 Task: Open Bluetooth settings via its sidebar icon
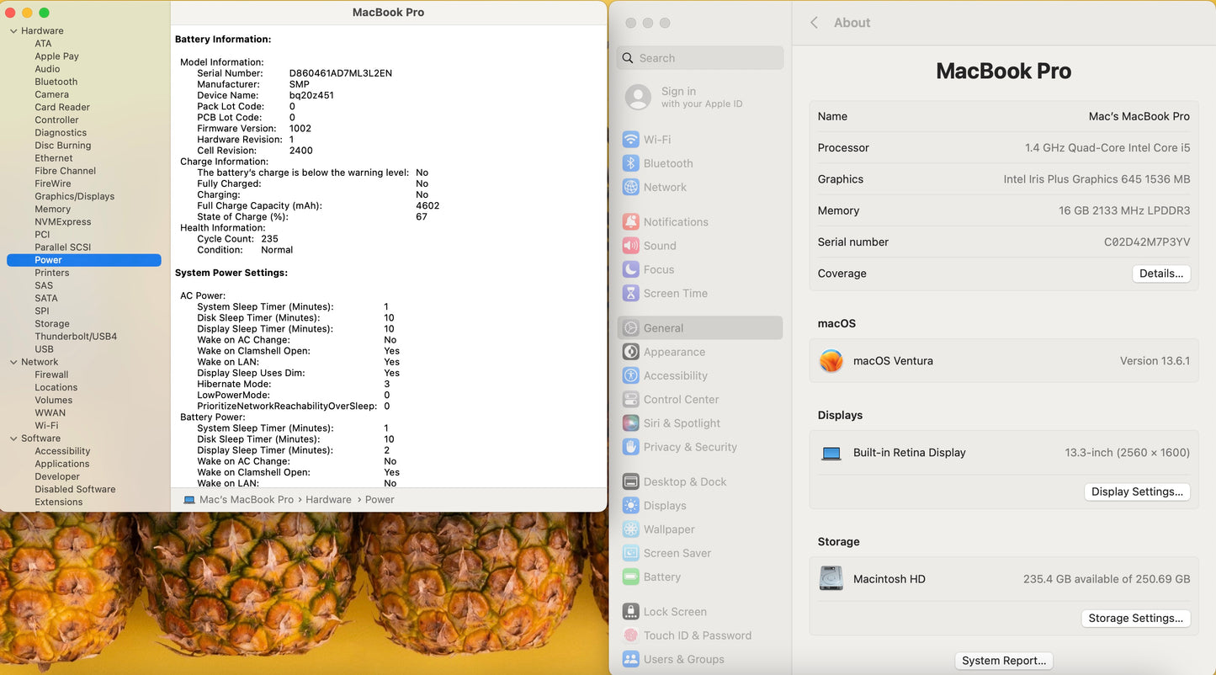(x=630, y=163)
